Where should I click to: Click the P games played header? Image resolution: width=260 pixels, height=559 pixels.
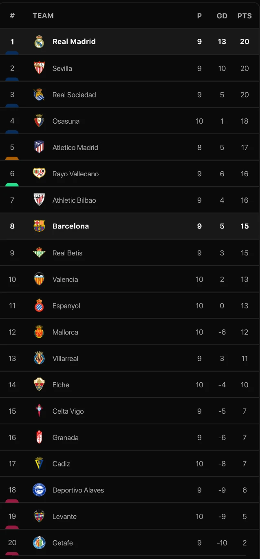[199, 16]
